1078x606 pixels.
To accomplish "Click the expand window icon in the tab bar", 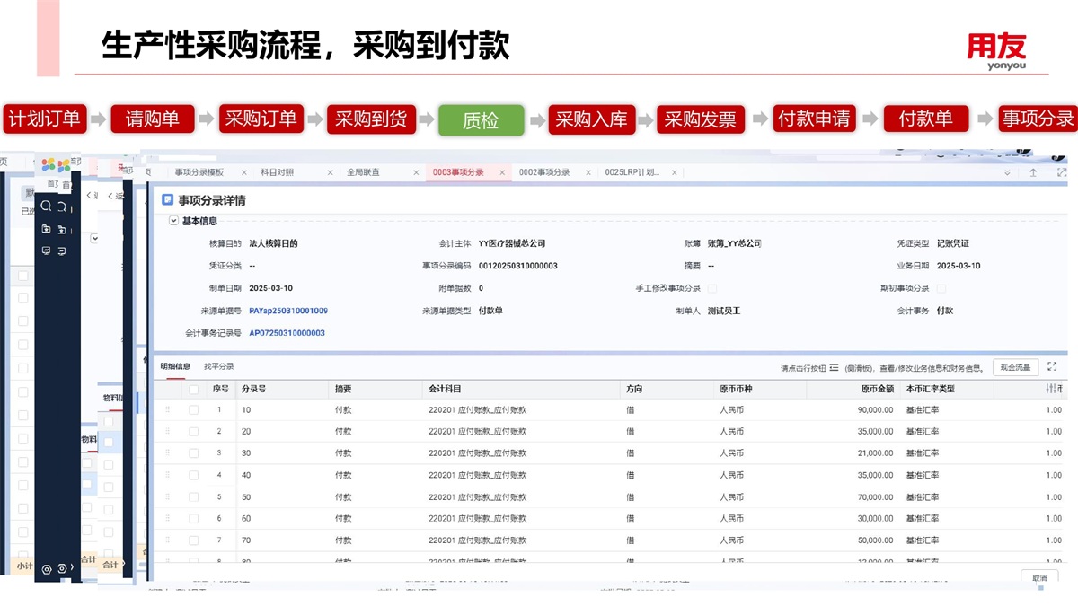I will point(1062,172).
